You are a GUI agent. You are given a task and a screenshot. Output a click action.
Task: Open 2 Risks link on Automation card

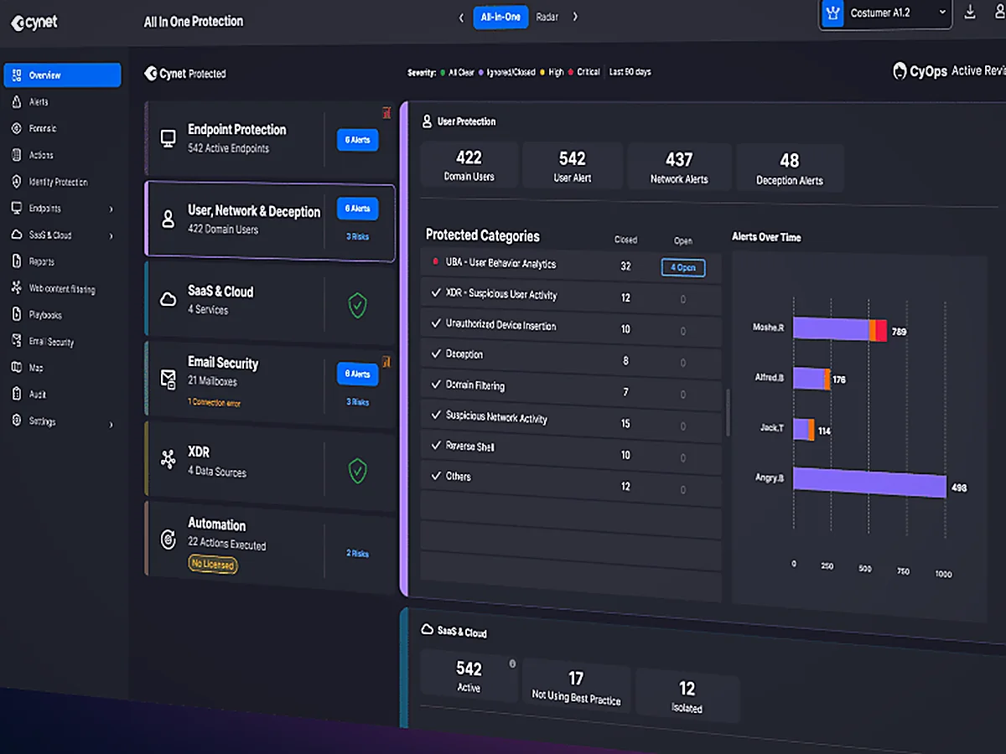358,553
